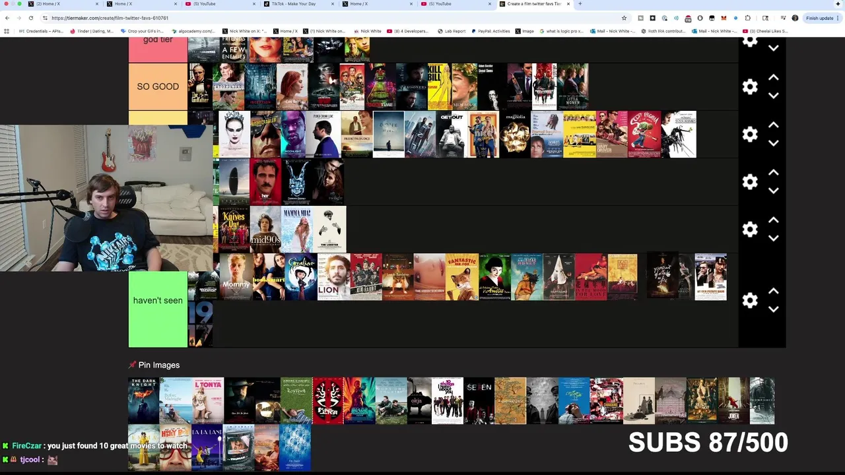Move the Knives Out row down

click(x=774, y=238)
